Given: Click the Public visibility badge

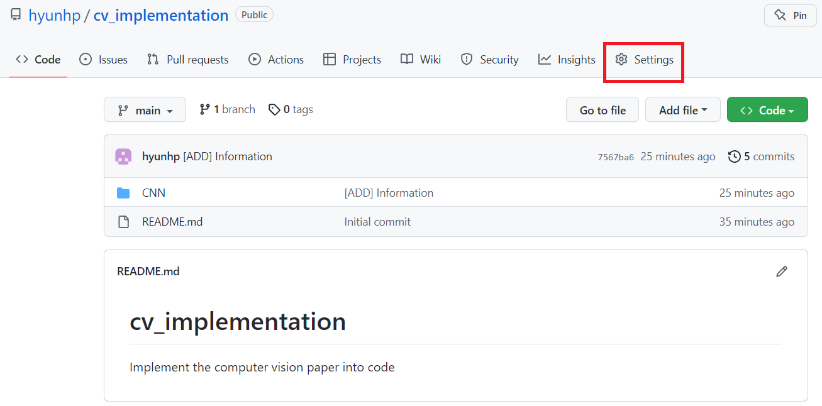Looking at the screenshot, I should coord(254,15).
